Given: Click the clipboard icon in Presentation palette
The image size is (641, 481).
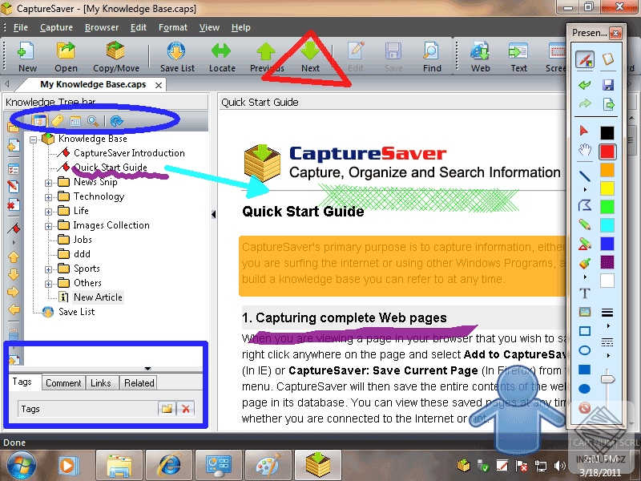Looking at the screenshot, I should tap(608, 59).
